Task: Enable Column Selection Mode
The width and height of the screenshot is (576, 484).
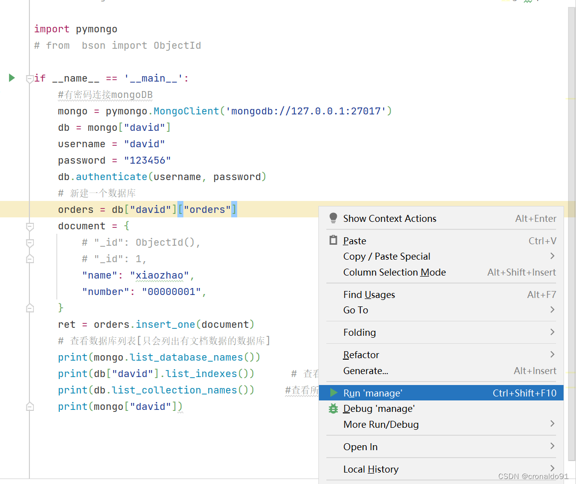Action: tap(441, 272)
